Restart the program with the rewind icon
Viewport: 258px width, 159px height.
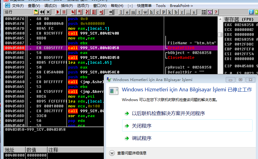pyautogui.click(x=42, y=12)
